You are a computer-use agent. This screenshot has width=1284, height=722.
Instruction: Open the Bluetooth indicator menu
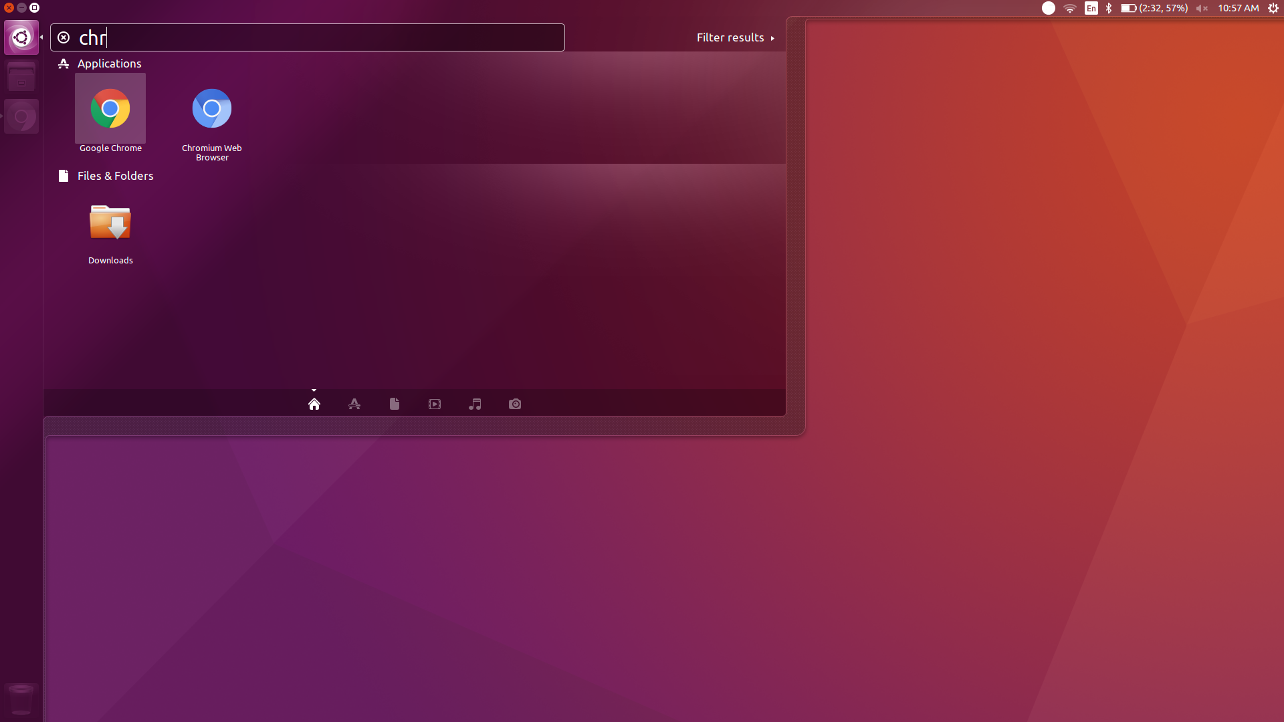[x=1109, y=8]
